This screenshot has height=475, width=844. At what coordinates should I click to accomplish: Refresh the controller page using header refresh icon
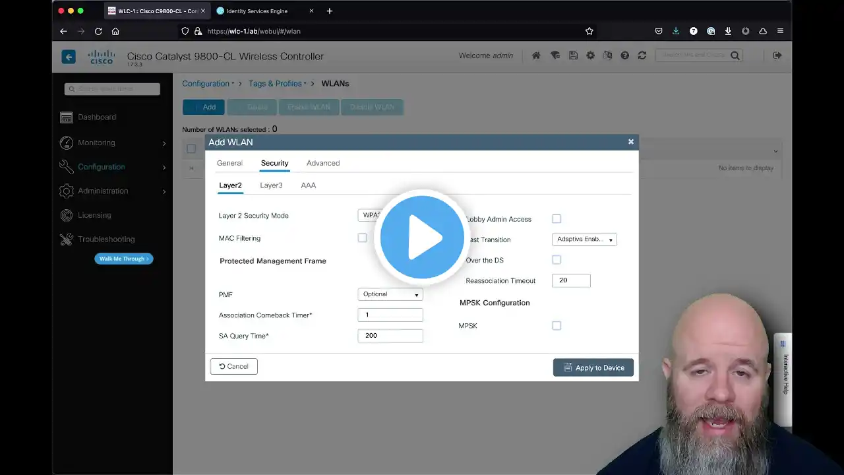642,56
